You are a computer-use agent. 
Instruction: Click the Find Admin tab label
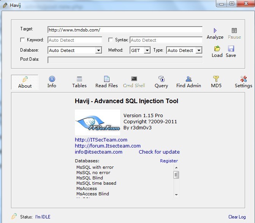188,86
